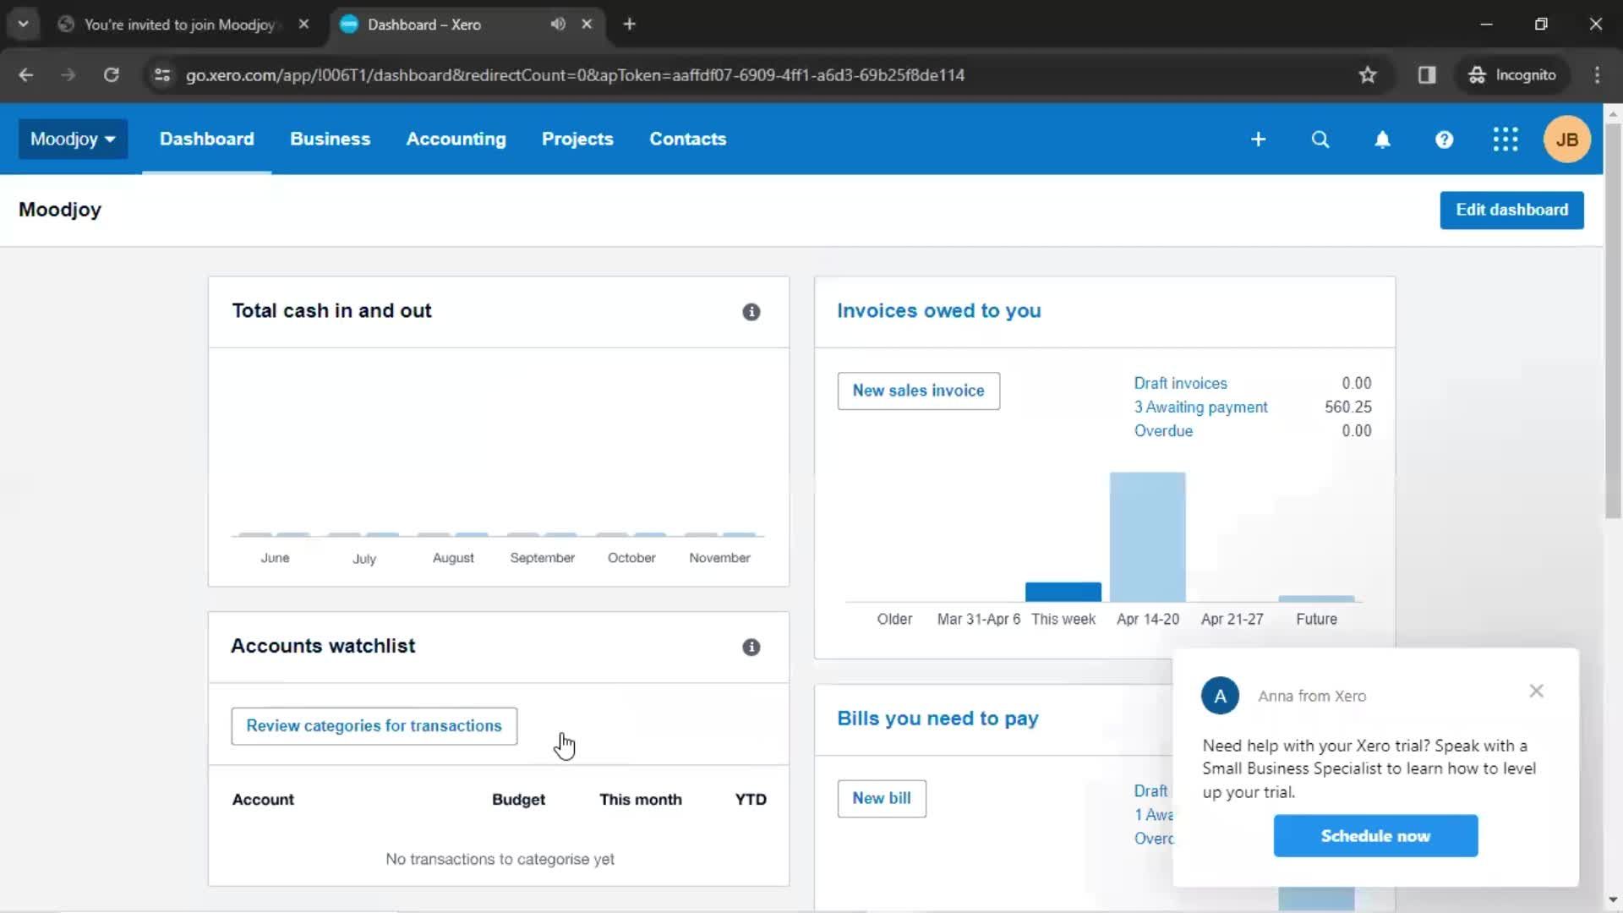Open the site information icon in address bar
The height and width of the screenshot is (913, 1623).
(162, 75)
